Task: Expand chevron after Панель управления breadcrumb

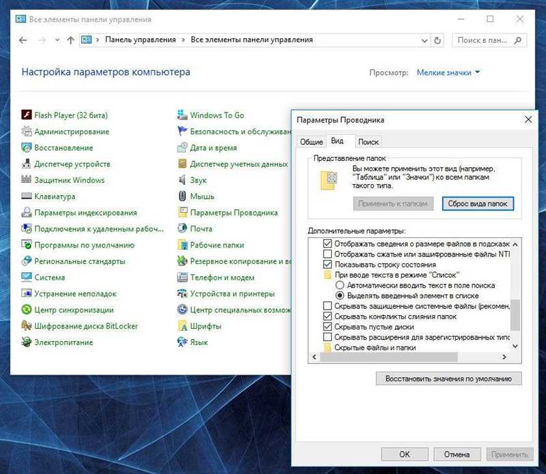Action: (x=183, y=40)
